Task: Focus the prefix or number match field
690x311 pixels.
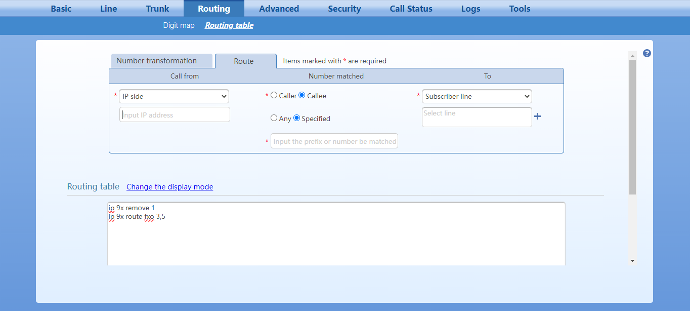Action: click(x=334, y=141)
